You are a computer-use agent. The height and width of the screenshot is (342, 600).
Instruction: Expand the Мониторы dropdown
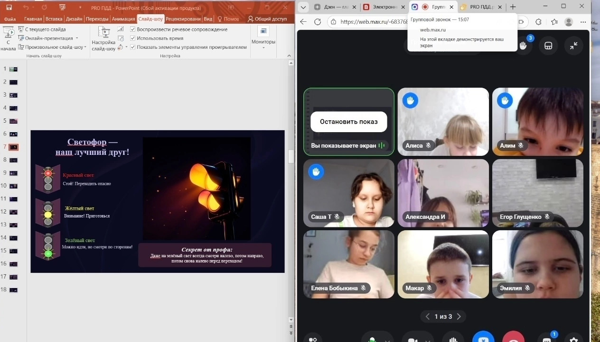pos(263,46)
